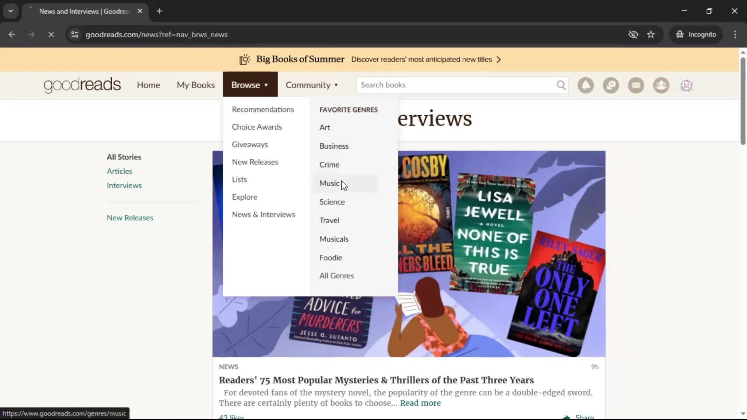Open the 75 Most Popular Mysteries article title
The height and width of the screenshot is (420, 747).
(x=376, y=380)
